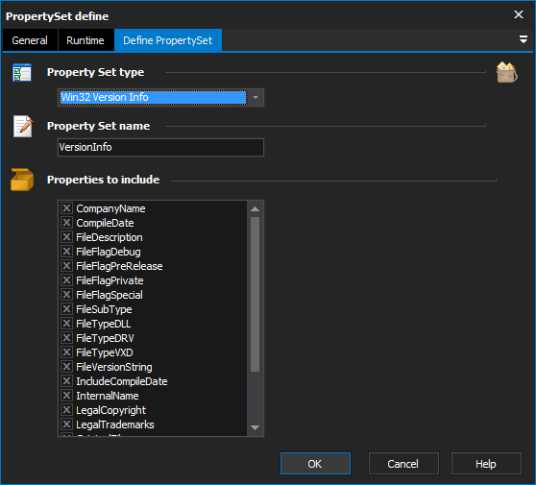The width and height of the screenshot is (536, 485).
Task: Toggle the LegalTrademarks checkbox
Action: (66, 424)
